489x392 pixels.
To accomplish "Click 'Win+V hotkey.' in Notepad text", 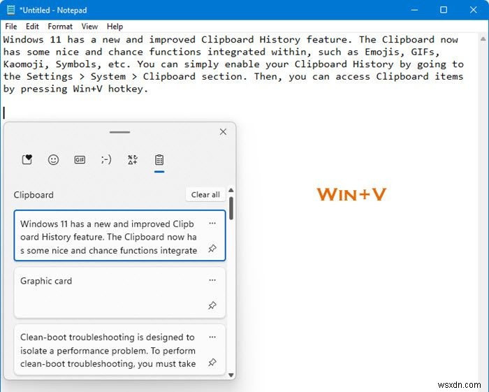I will coord(110,89).
